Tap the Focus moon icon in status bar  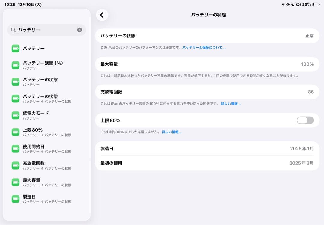[x=293, y=4]
